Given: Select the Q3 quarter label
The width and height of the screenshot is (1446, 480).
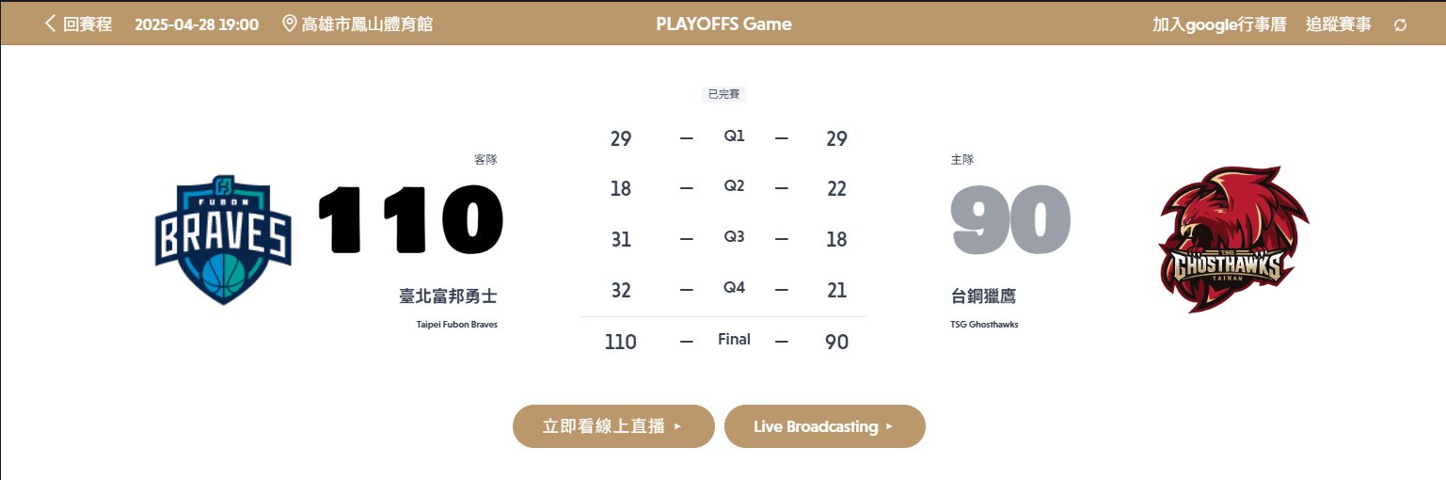Looking at the screenshot, I should 734,236.
